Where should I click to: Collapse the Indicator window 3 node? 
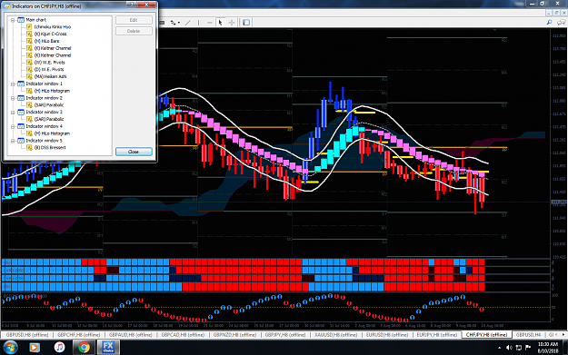click(13, 113)
